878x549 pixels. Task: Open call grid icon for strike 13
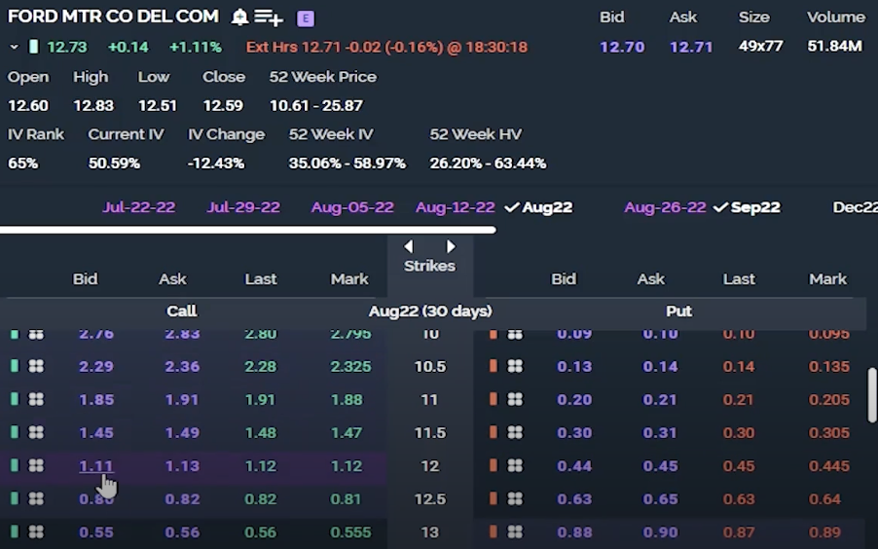pos(36,531)
